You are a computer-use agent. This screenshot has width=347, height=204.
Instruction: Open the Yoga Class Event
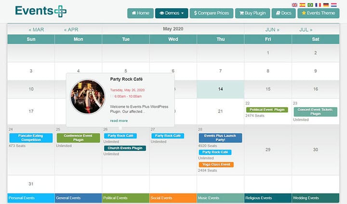(216, 165)
